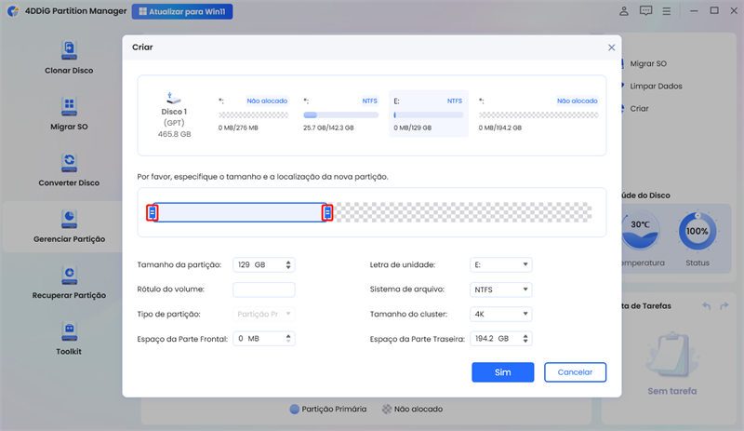Click the left partition resize handle

(x=153, y=213)
